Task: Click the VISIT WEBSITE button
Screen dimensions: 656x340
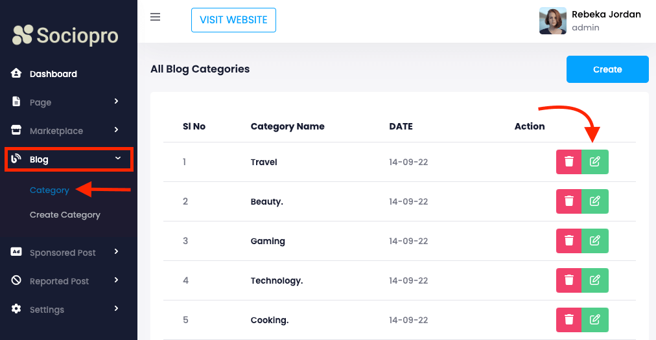Action: pos(233,20)
